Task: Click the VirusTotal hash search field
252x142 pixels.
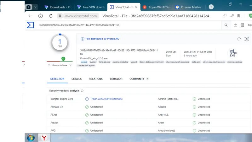Action: pyautogui.click(x=129, y=25)
